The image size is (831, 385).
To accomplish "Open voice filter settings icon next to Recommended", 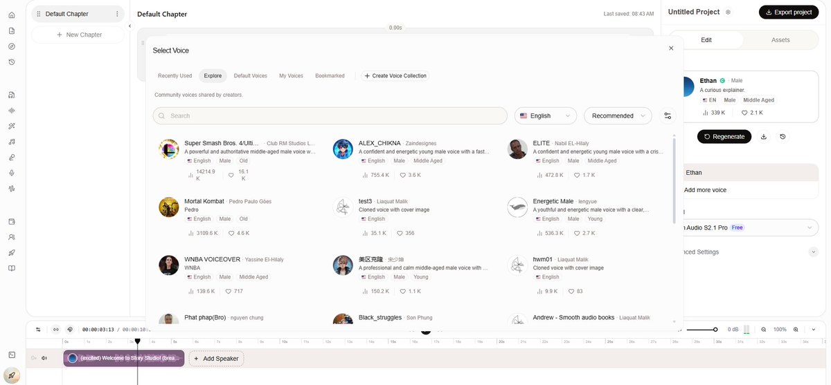I will coord(668,116).
